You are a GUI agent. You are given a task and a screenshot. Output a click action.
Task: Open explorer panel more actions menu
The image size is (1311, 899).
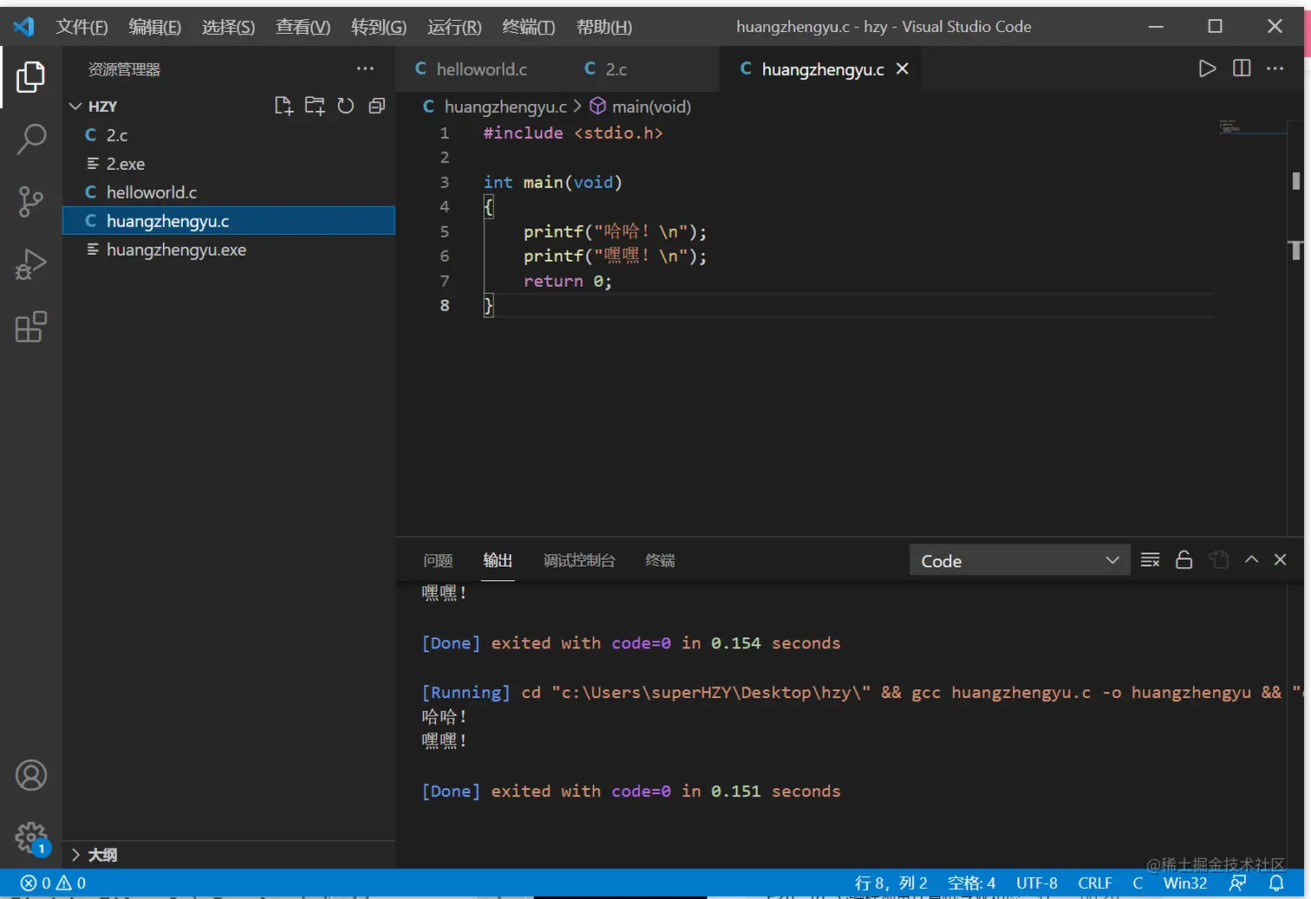pos(365,68)
